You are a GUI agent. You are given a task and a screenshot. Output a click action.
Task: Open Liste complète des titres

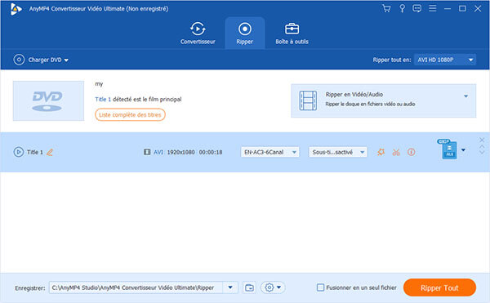[130, 114]
